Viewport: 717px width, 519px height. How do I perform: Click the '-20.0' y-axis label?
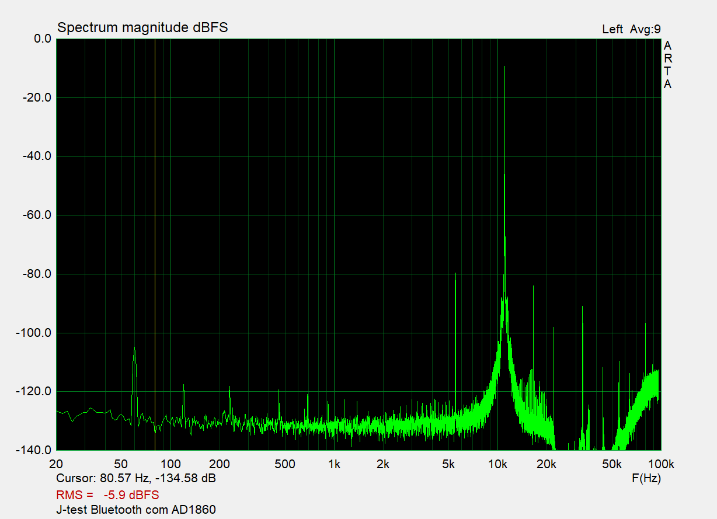point(37,97)
